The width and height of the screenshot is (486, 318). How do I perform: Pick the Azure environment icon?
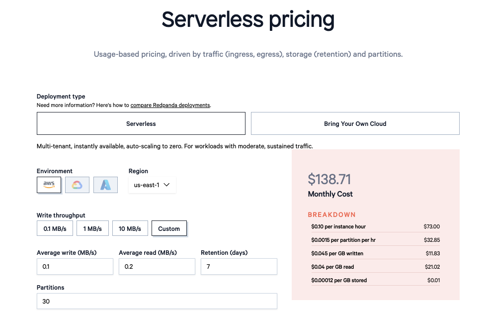click(x=105, y=185)
